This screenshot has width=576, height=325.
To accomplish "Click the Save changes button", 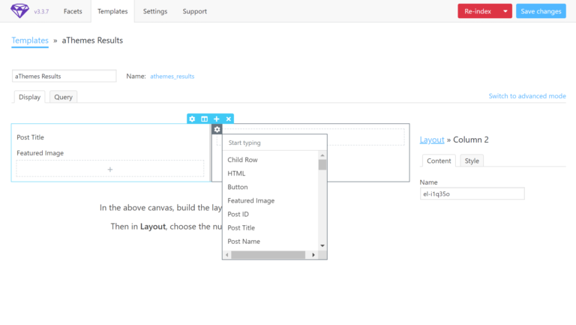I will coord(541,11).
